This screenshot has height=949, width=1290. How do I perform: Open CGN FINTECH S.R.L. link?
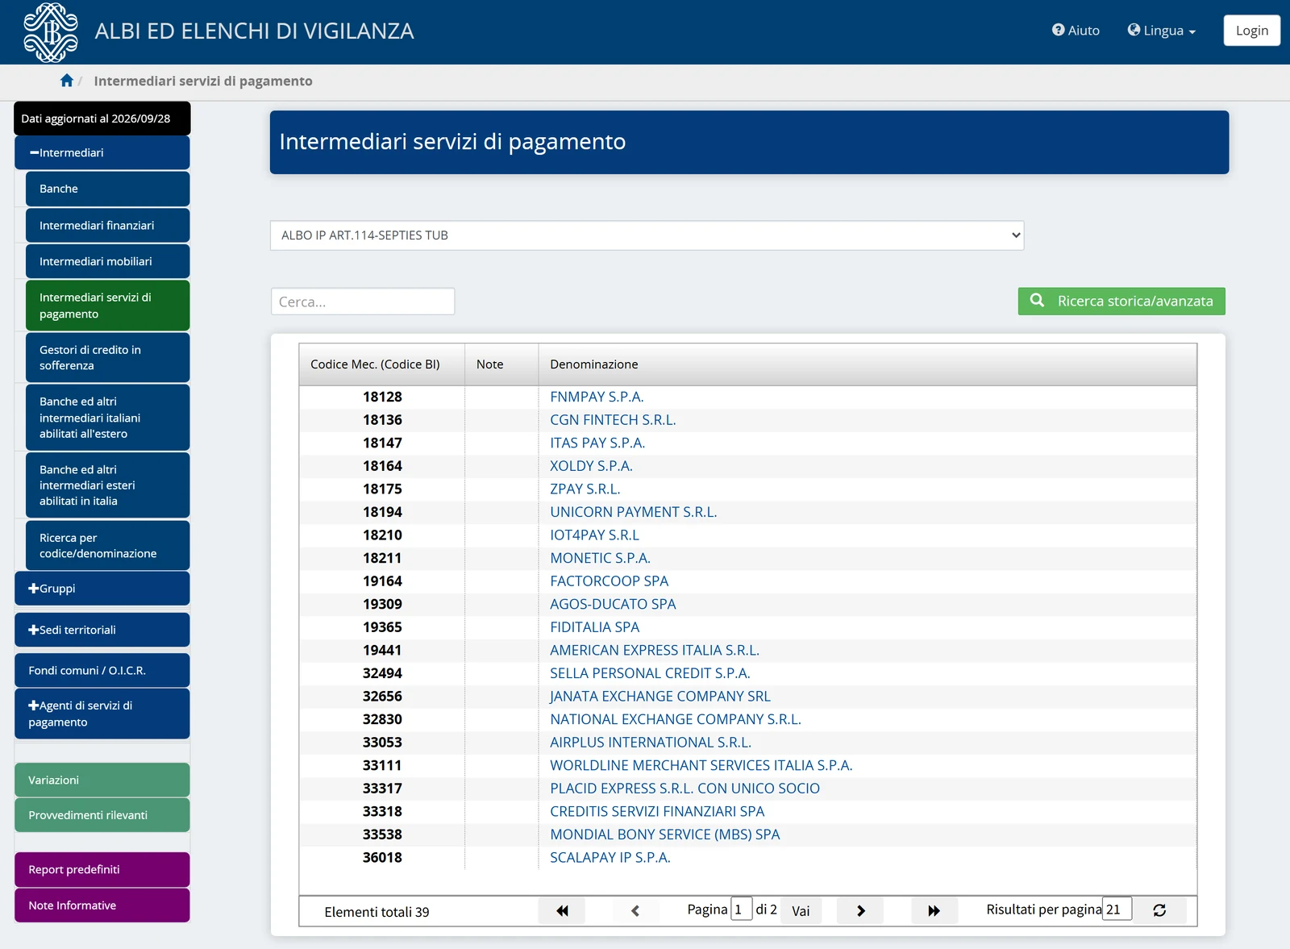613,420
